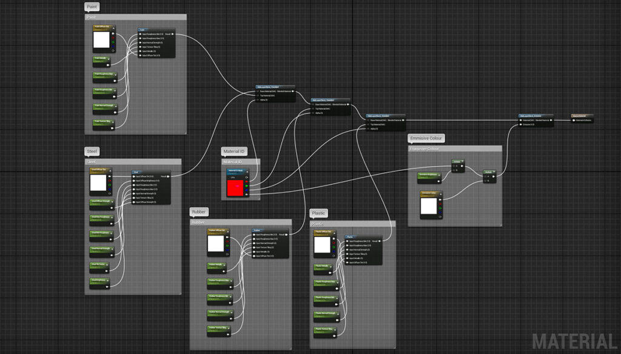
Task: Collapse the second Multiply node chevron
Action: point(494,172)
